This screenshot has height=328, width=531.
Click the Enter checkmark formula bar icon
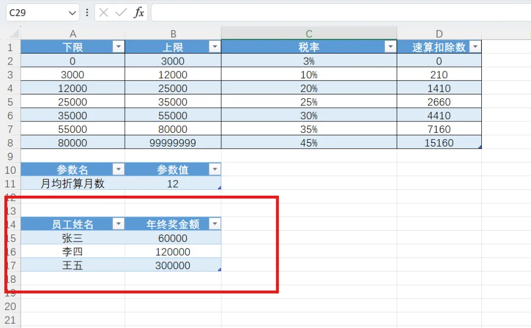(x=121, y=13)
